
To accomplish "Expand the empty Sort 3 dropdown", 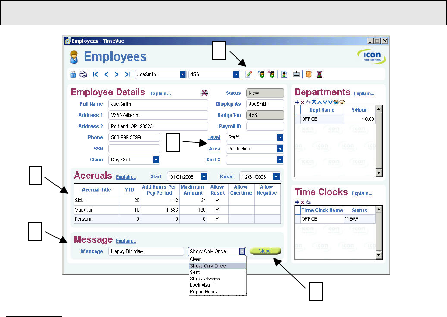I will click(280, 160).
